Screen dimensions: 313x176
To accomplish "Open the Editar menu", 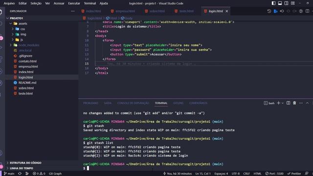I will tap(22, 3).
